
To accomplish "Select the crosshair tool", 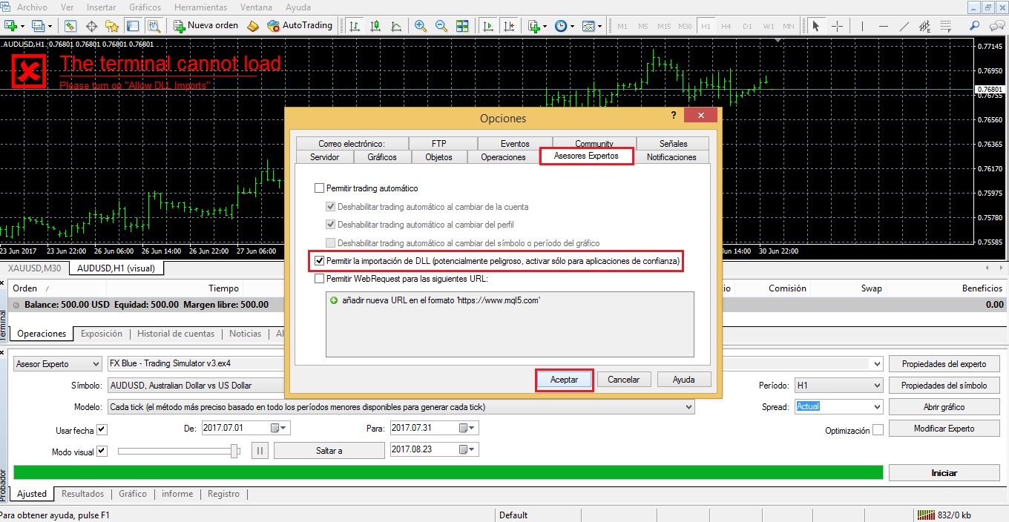I will pos(838,25).
